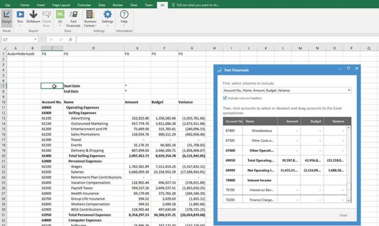Switch to the Formulas tab

point(84,5)
